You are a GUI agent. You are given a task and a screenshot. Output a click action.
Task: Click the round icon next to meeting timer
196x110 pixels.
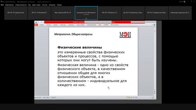click(x=184, y=2)
